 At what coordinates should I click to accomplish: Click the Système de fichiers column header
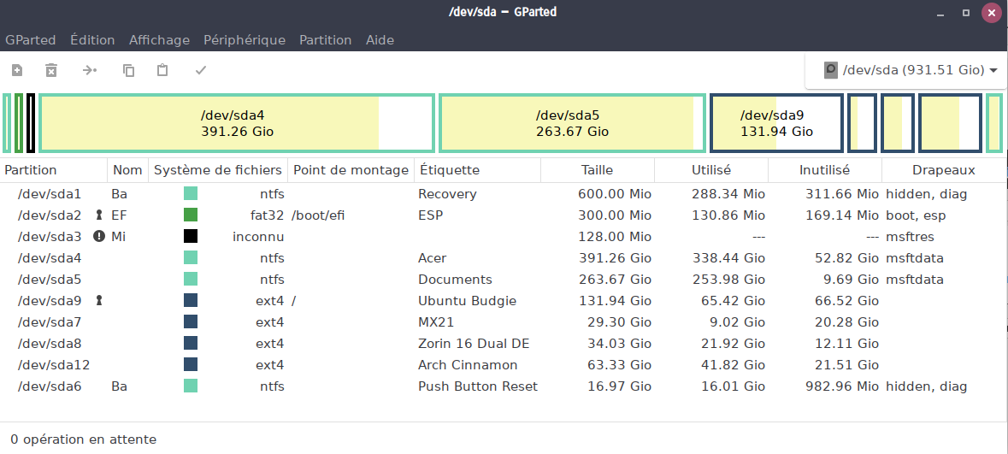(217, 170)
